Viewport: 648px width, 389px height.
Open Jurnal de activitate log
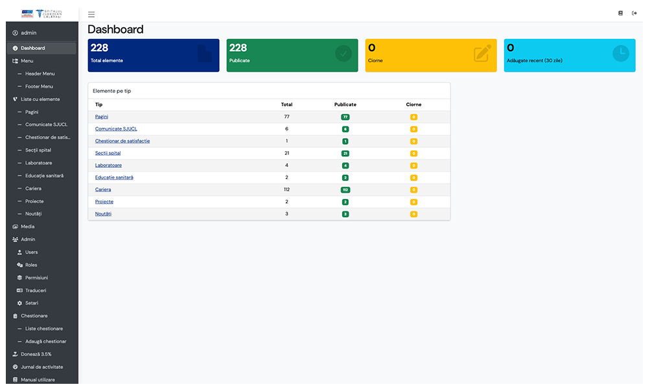click(41, 367)
